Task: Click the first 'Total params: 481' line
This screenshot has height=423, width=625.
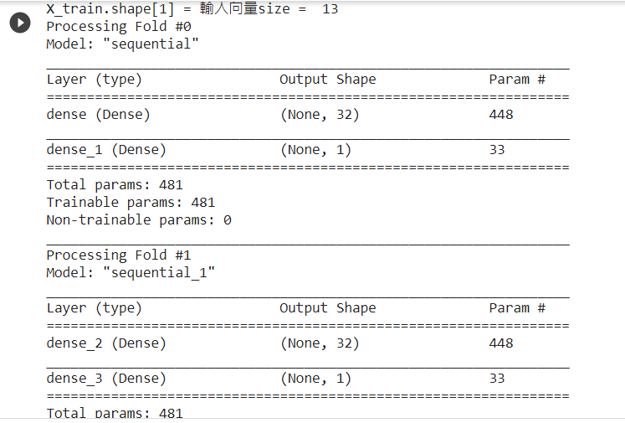Action: [115, 185]
